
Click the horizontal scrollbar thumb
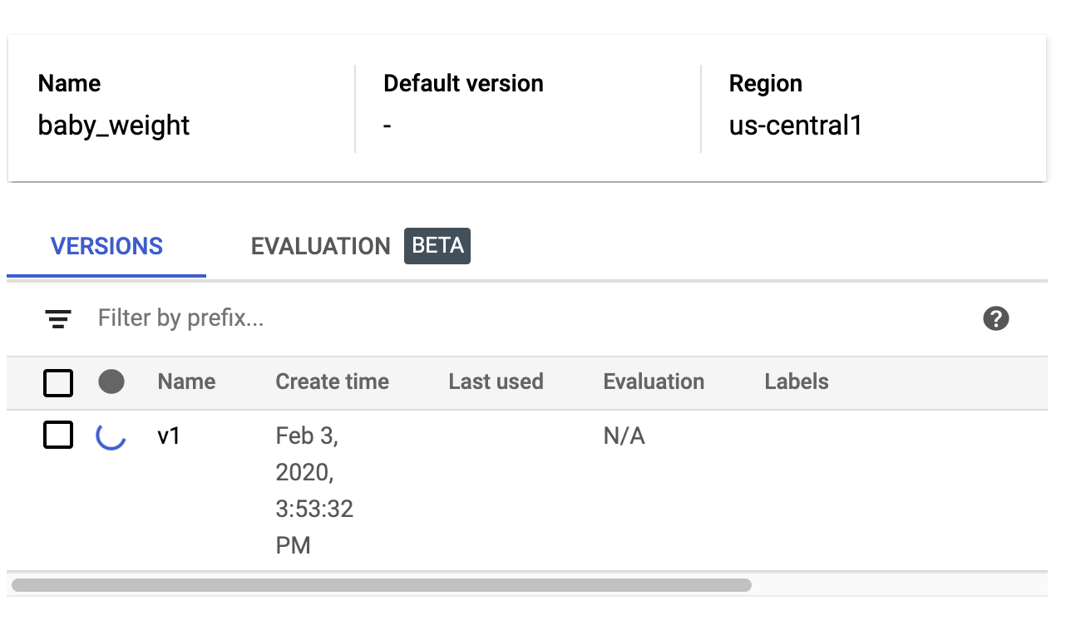tap(381, 585)
